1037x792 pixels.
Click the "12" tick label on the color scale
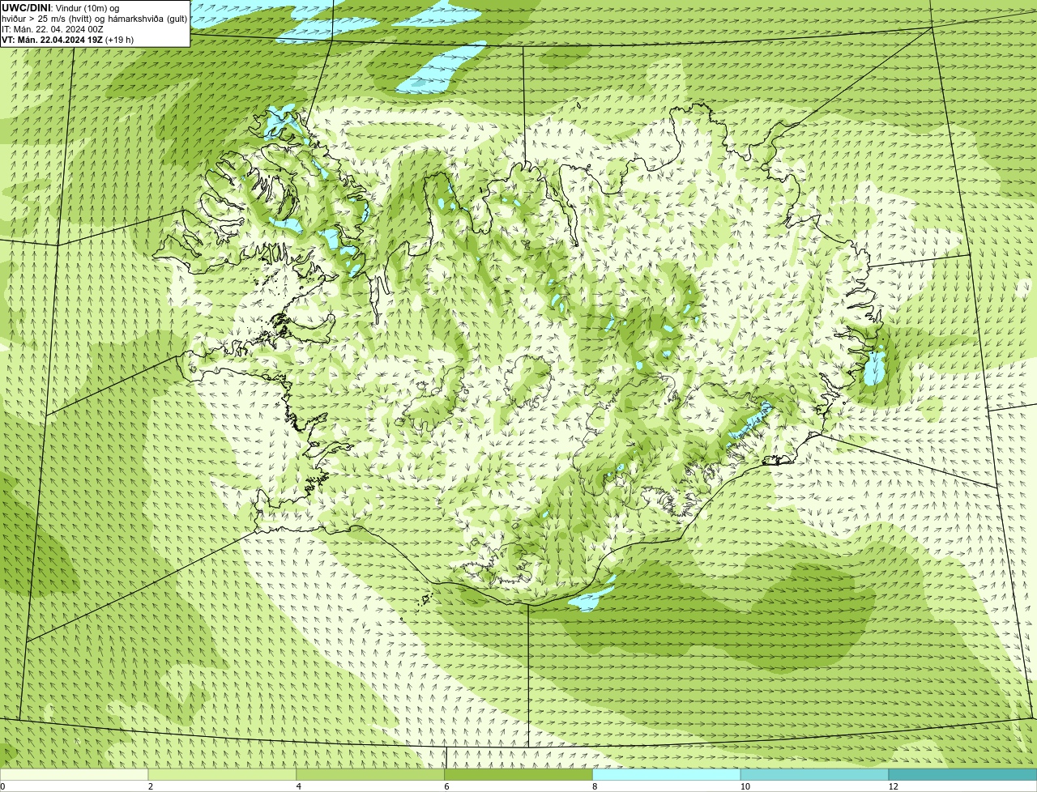893,786
